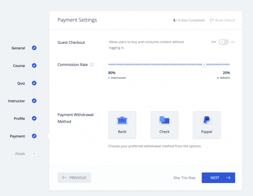Go to the Instructor settings step

(x=16, y=101)
